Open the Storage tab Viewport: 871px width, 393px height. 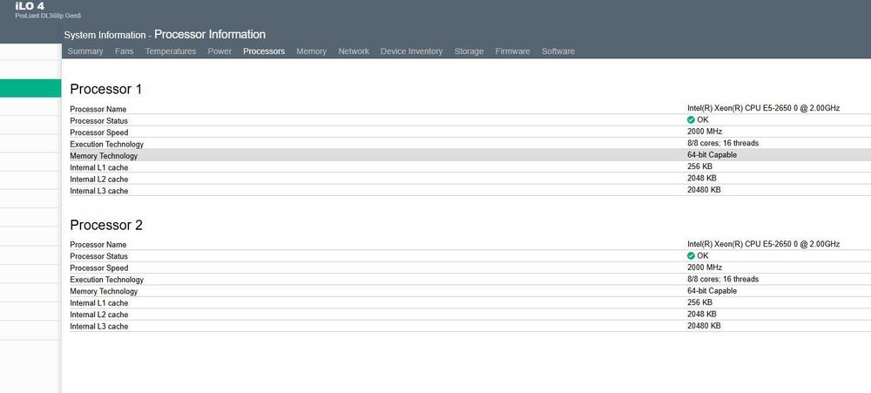[469, 51]
